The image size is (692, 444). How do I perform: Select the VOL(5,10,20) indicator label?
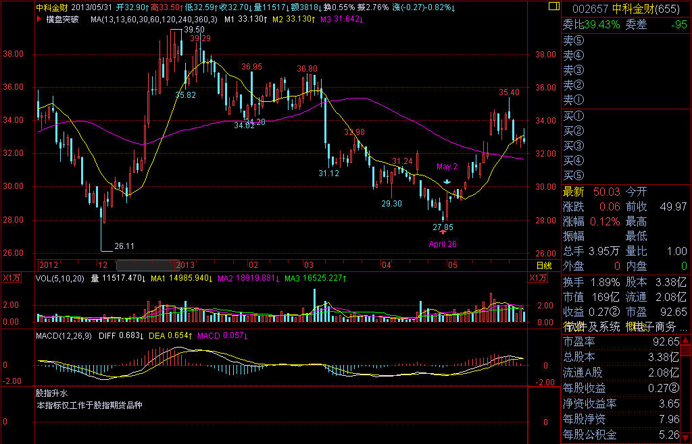point(61,277)
